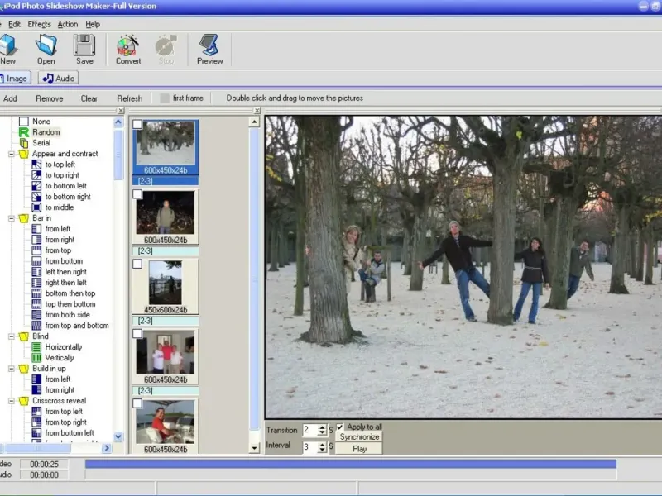Switch to the Audio tab
662x496 pixels.
(x=58, y=79)
